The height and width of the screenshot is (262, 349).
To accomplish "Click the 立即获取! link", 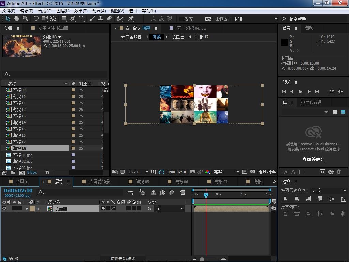I will (x=314, y=159).
